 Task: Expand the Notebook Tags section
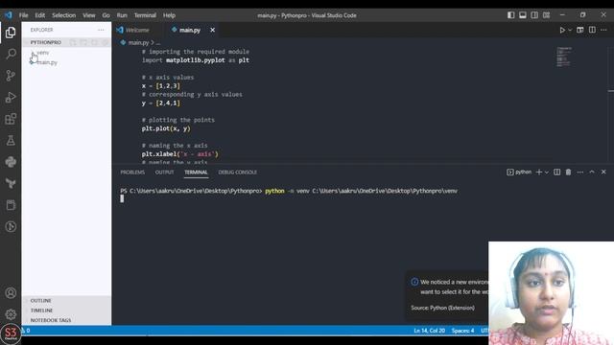51,320
